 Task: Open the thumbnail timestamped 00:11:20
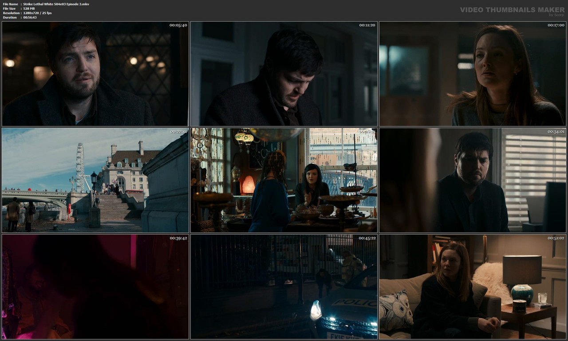coord(283,74)
